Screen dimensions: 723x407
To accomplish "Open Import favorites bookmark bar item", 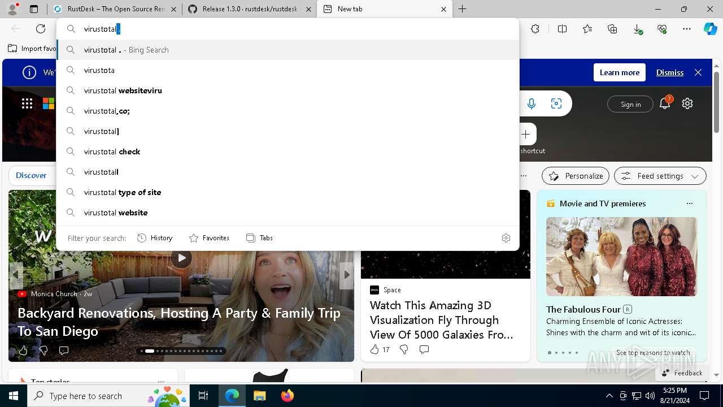I will point(33,49).
